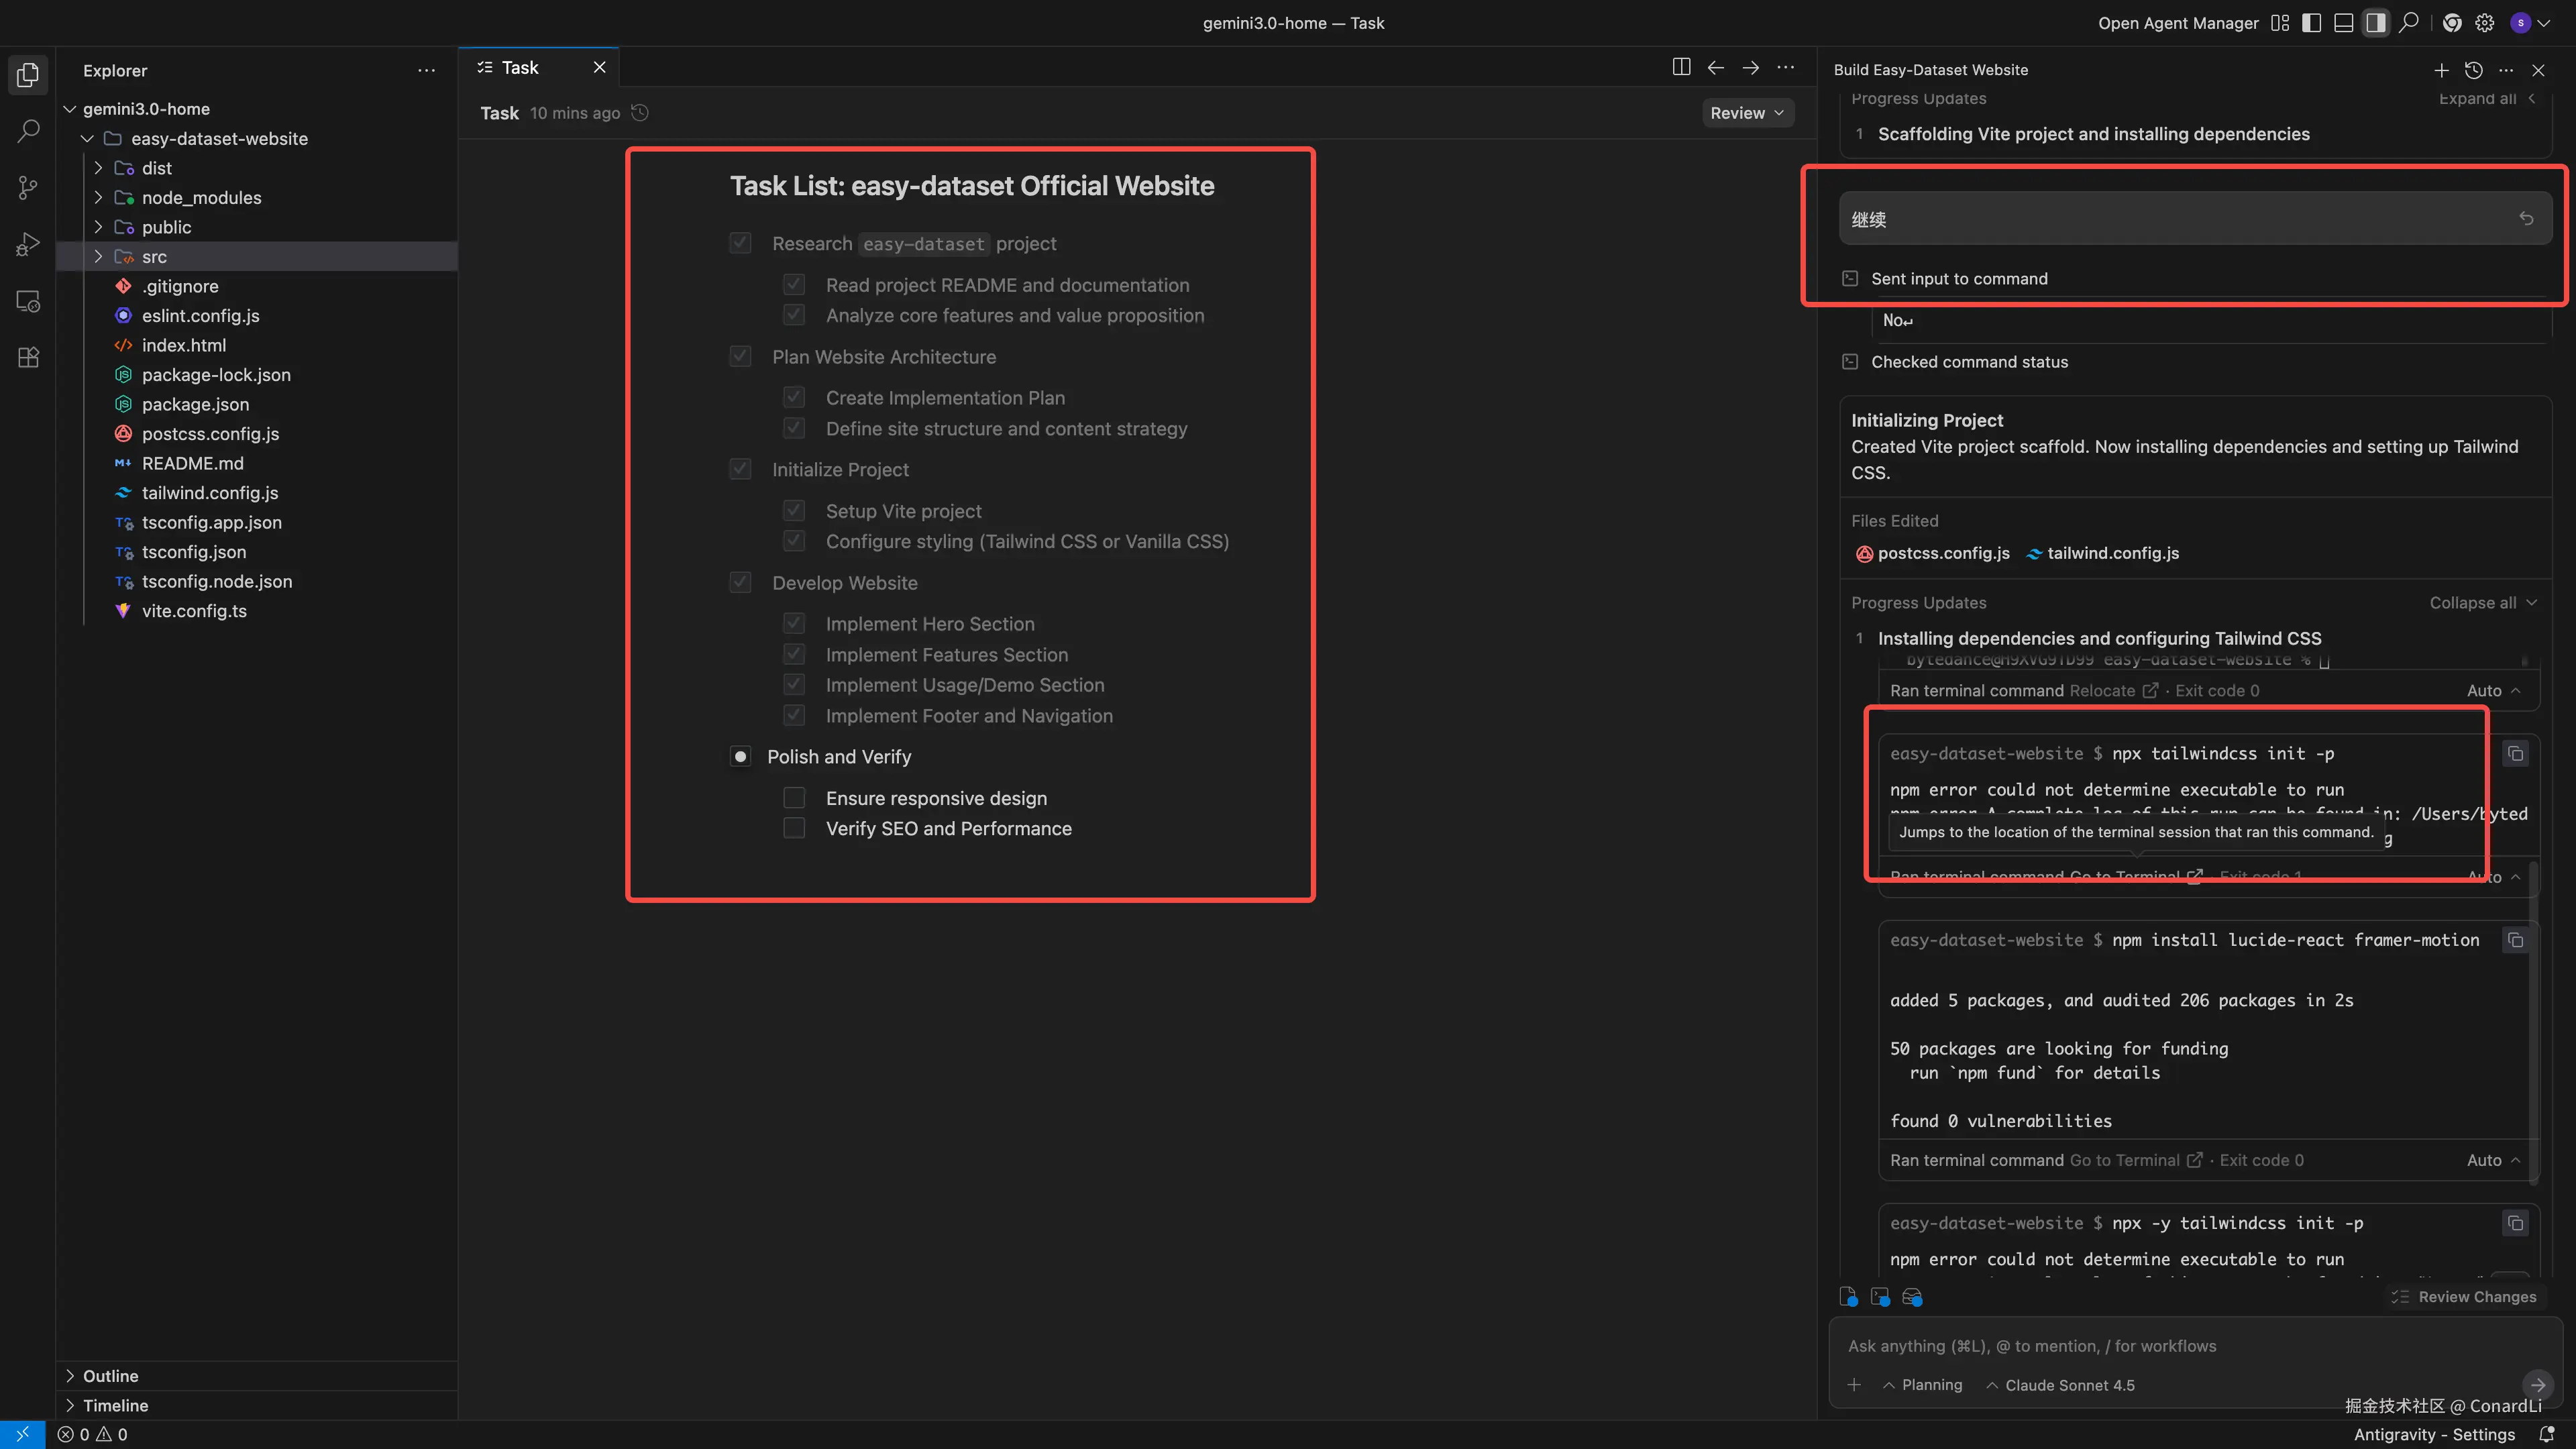
Task: Click Collapse all in Progress Updates
Action: pos(2473,603)
